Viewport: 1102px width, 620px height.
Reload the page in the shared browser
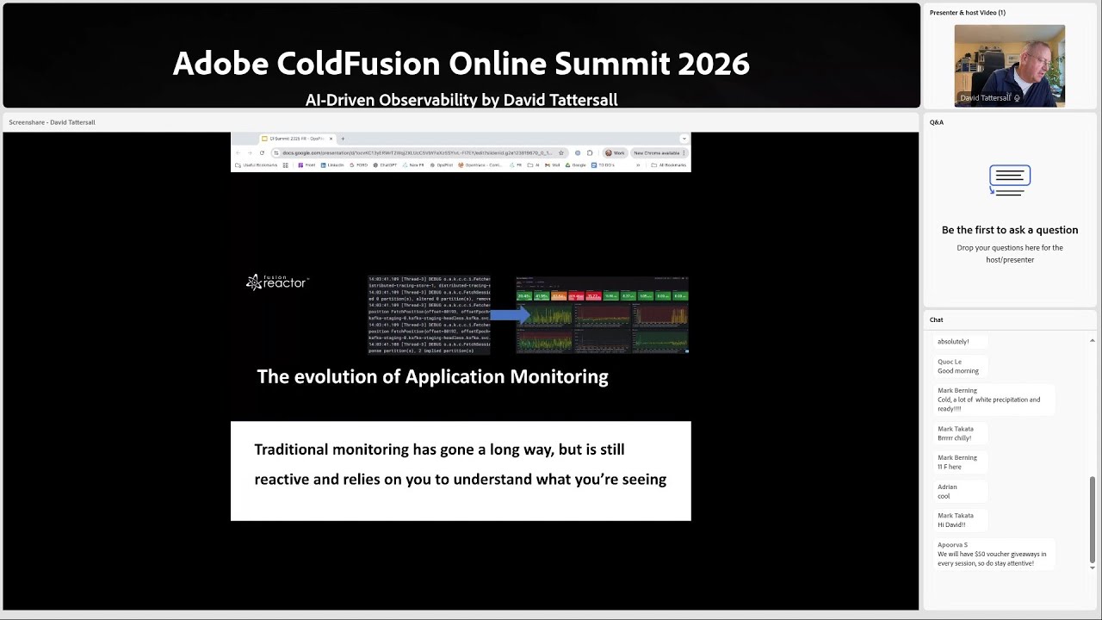(x=262, y=152)
